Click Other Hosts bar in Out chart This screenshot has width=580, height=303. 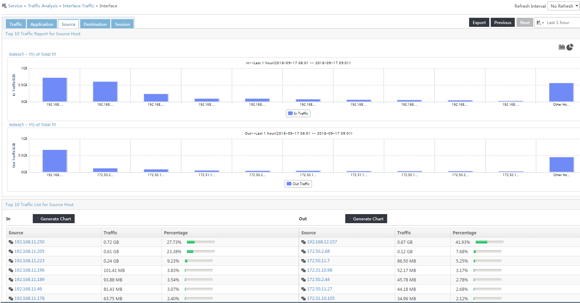pos(562,165)
